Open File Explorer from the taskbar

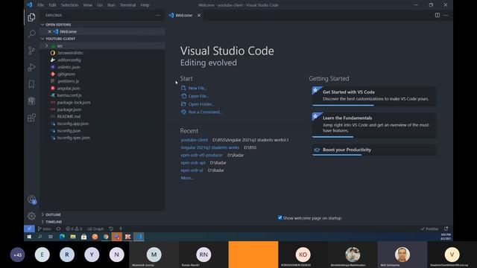pyautogui.click(x=73, y=237)
